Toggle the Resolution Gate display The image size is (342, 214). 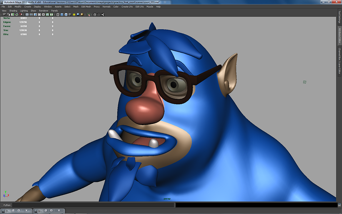pos(35,15)
